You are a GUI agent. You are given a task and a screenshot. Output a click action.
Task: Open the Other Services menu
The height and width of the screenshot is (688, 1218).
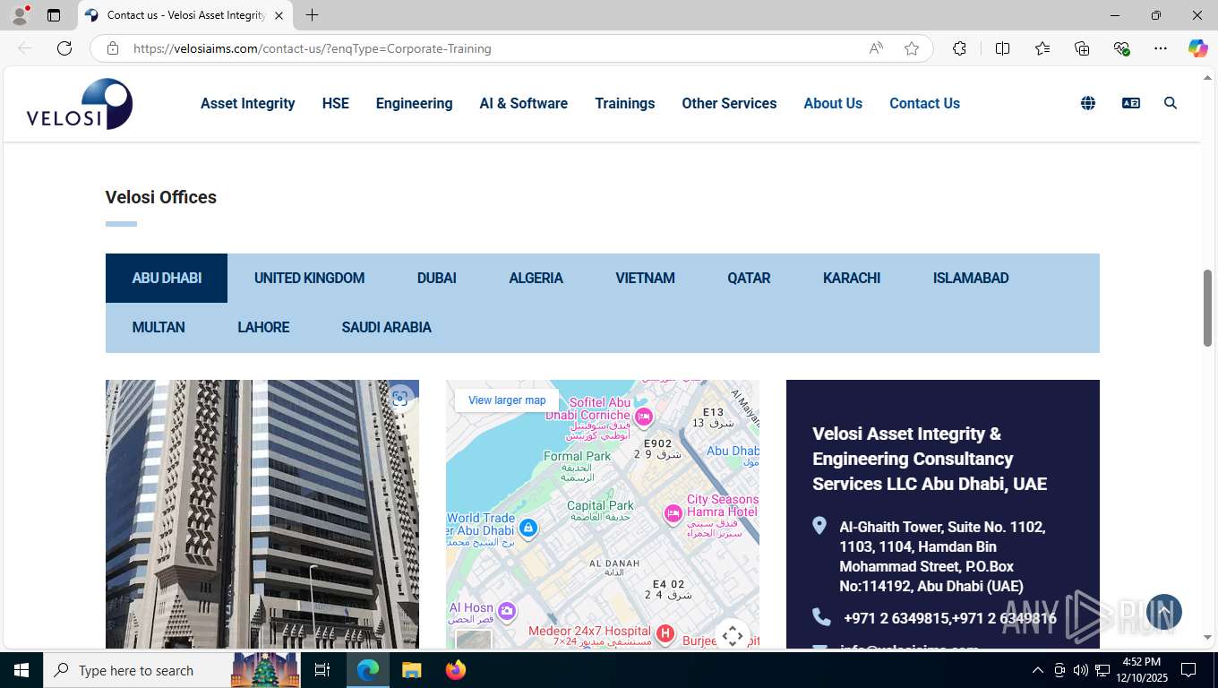729,103
